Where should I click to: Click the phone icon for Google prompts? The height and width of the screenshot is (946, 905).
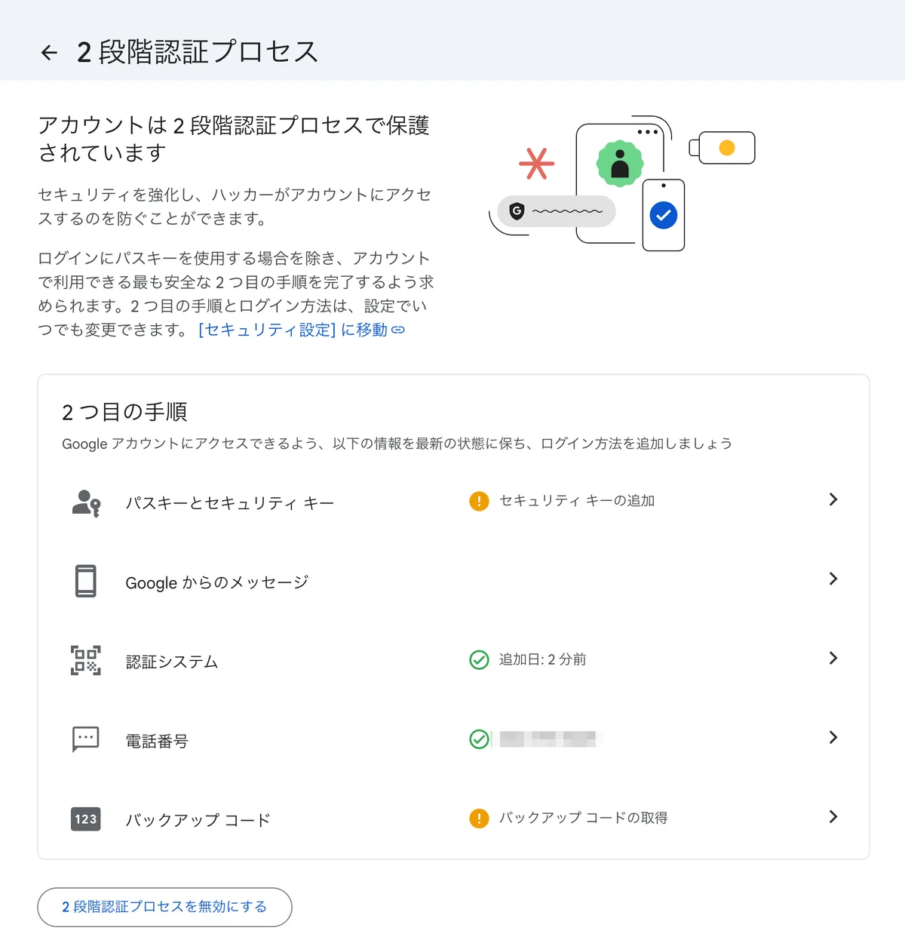tap(86, 582)
